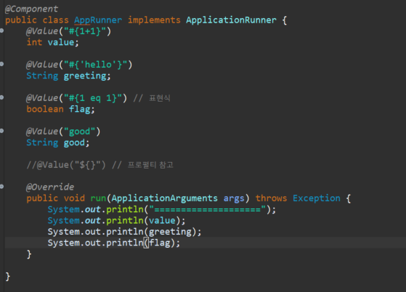Click the "good" string literal in @Value
Image resolution: width=406 pixels, height=292 pixels.
pos(79,131)
